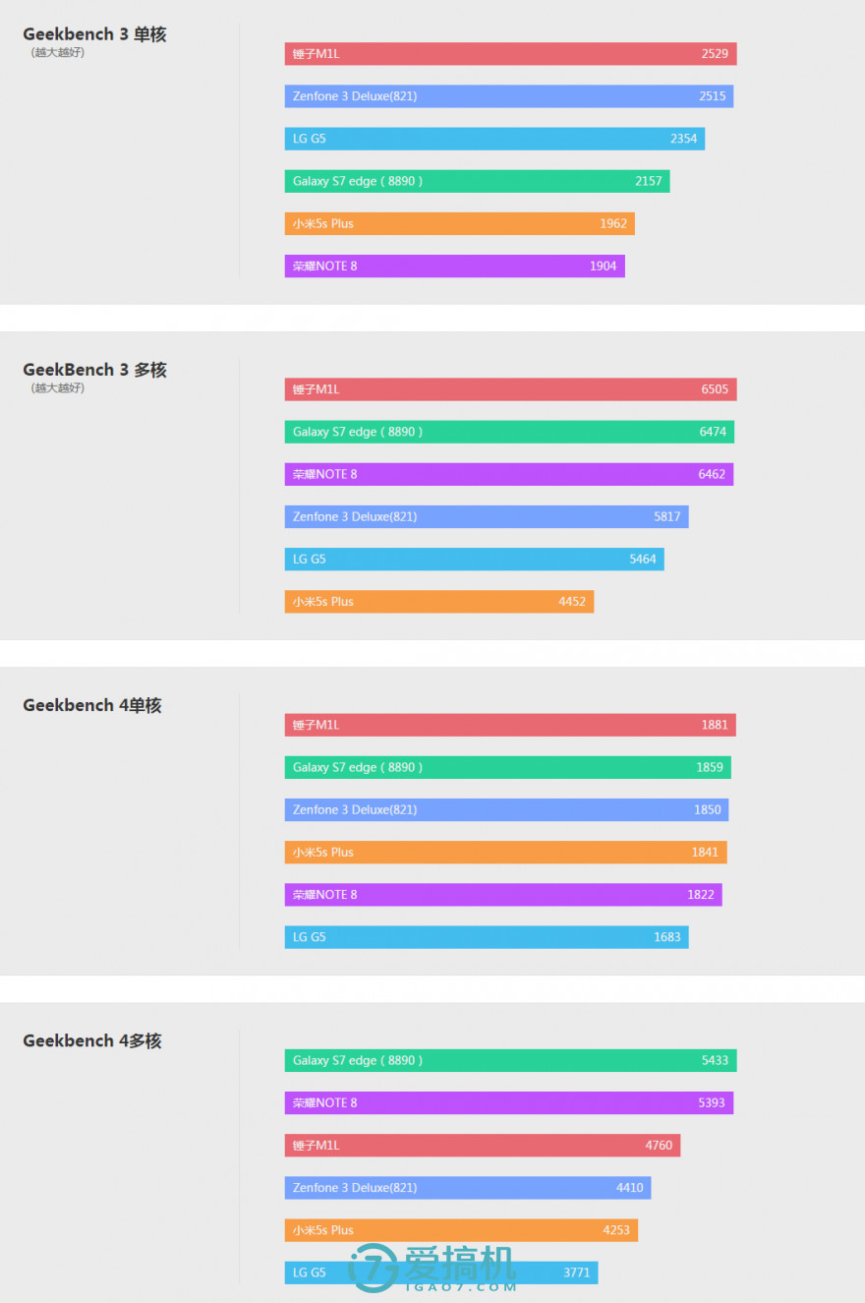The width and height of the screenshot is (865, 1303).
Task: Click the 锤子M1L bar scoring 2529
Action: (x=510, y=54)
